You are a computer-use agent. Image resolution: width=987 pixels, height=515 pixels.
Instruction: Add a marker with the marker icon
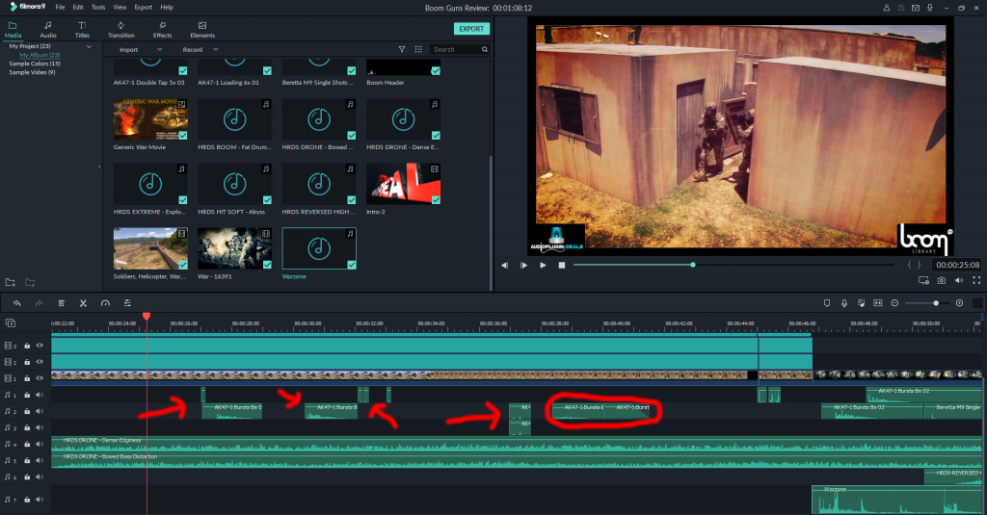[x=827, y=303]
